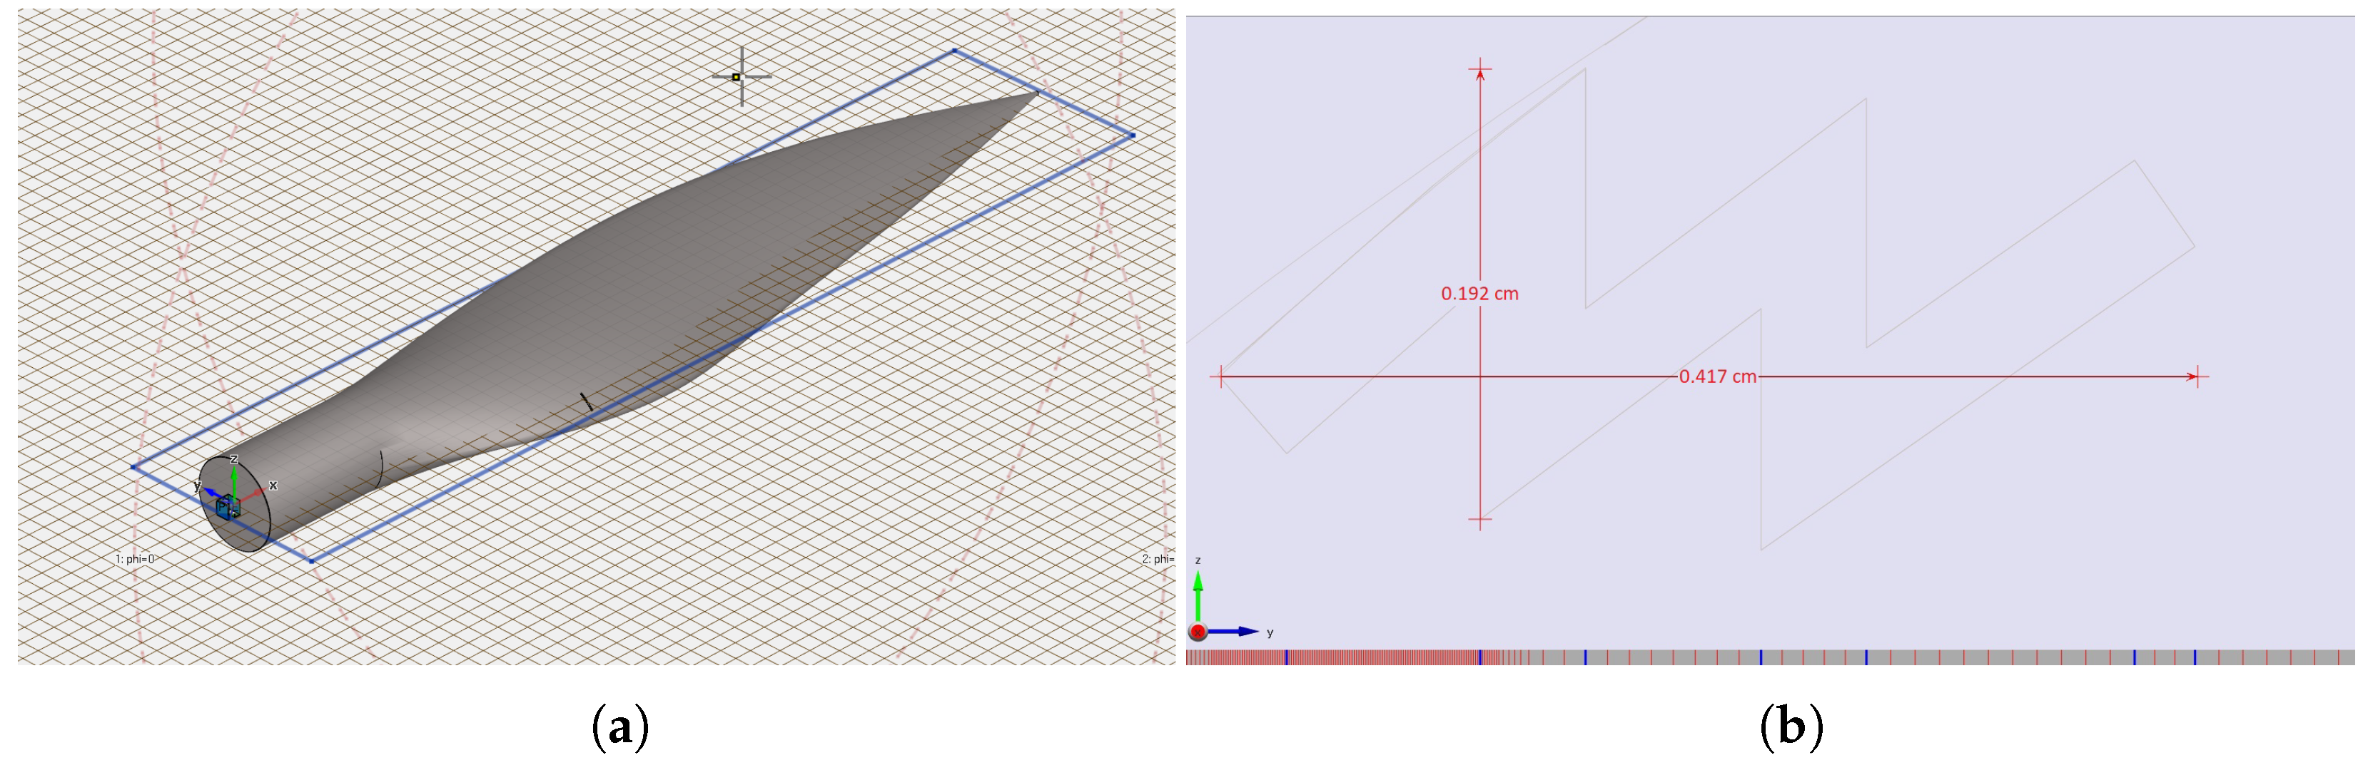Pick the pointed tip of the gray body

click(x=1036, y=92)
